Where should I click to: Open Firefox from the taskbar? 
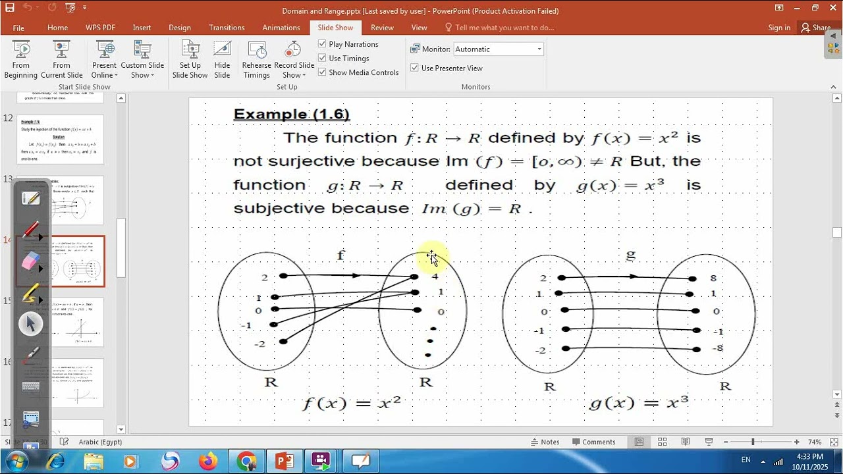click(x=208, y=461)
